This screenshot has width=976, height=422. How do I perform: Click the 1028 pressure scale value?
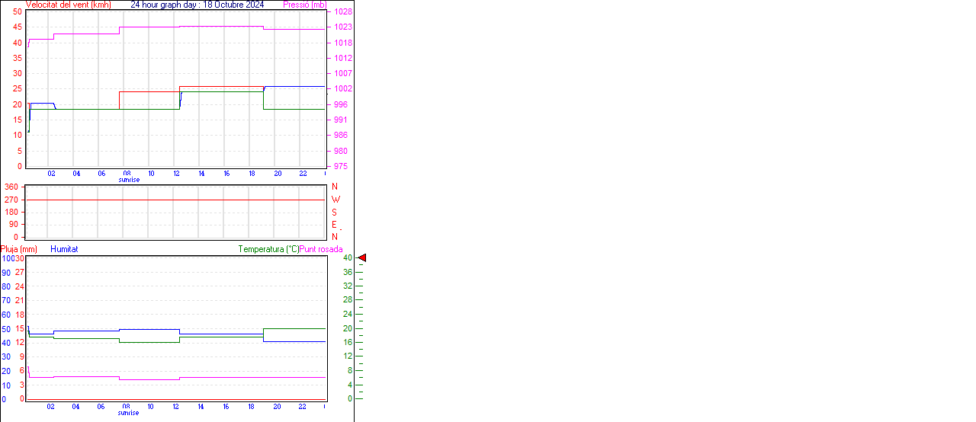(x=342, y=12)
